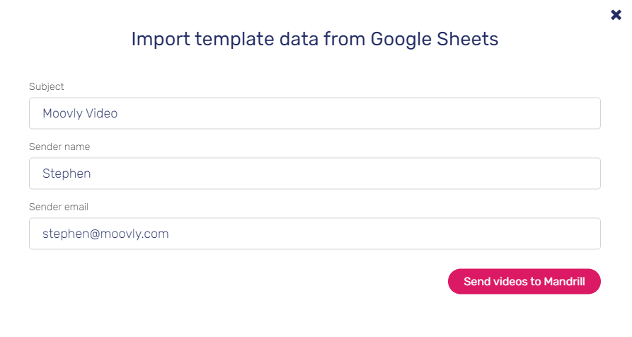This screenshot has height=337, width=632.
Task: Click on the 'Stephen' sender name text
Action: [67, 173]
